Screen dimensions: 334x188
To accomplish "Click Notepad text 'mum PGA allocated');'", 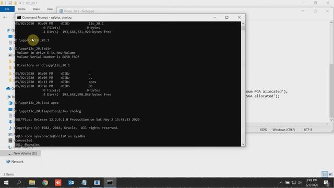I will click(267, 91).
